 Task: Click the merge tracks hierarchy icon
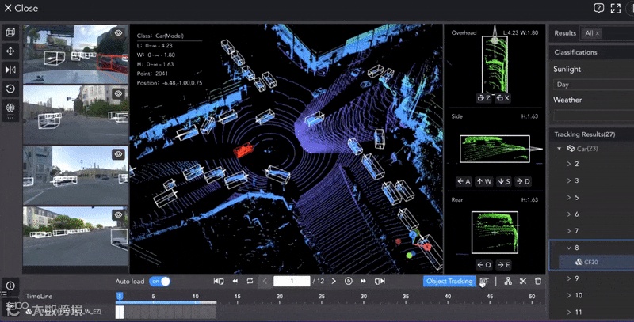(508, 281)
